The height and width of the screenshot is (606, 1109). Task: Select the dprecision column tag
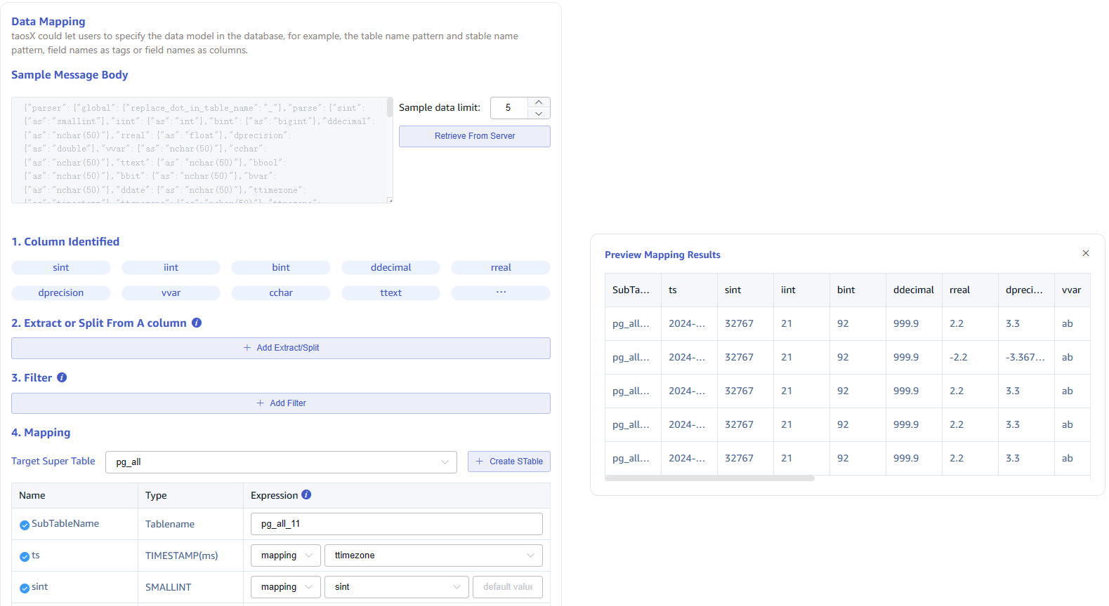[61, 292]
